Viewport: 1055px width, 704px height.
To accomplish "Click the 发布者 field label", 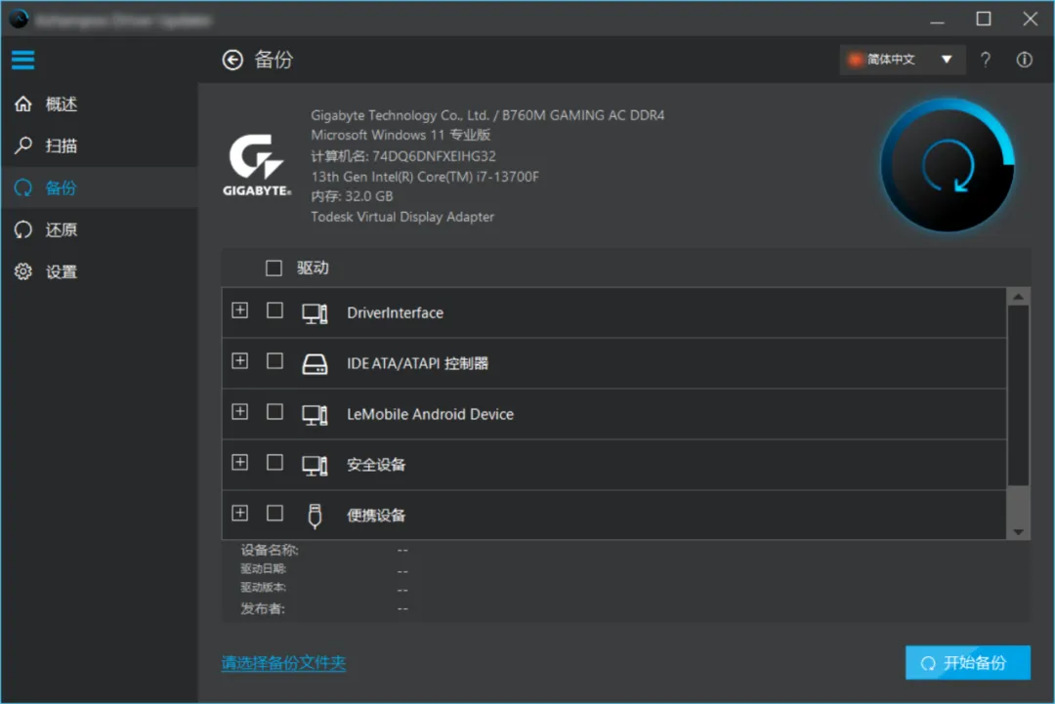I will 263,608.
